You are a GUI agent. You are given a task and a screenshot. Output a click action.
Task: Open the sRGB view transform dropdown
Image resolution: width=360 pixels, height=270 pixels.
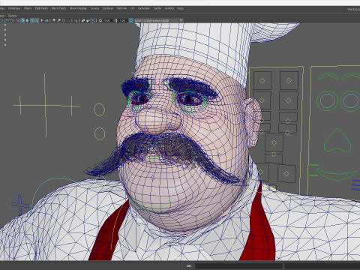coord(159,20)
